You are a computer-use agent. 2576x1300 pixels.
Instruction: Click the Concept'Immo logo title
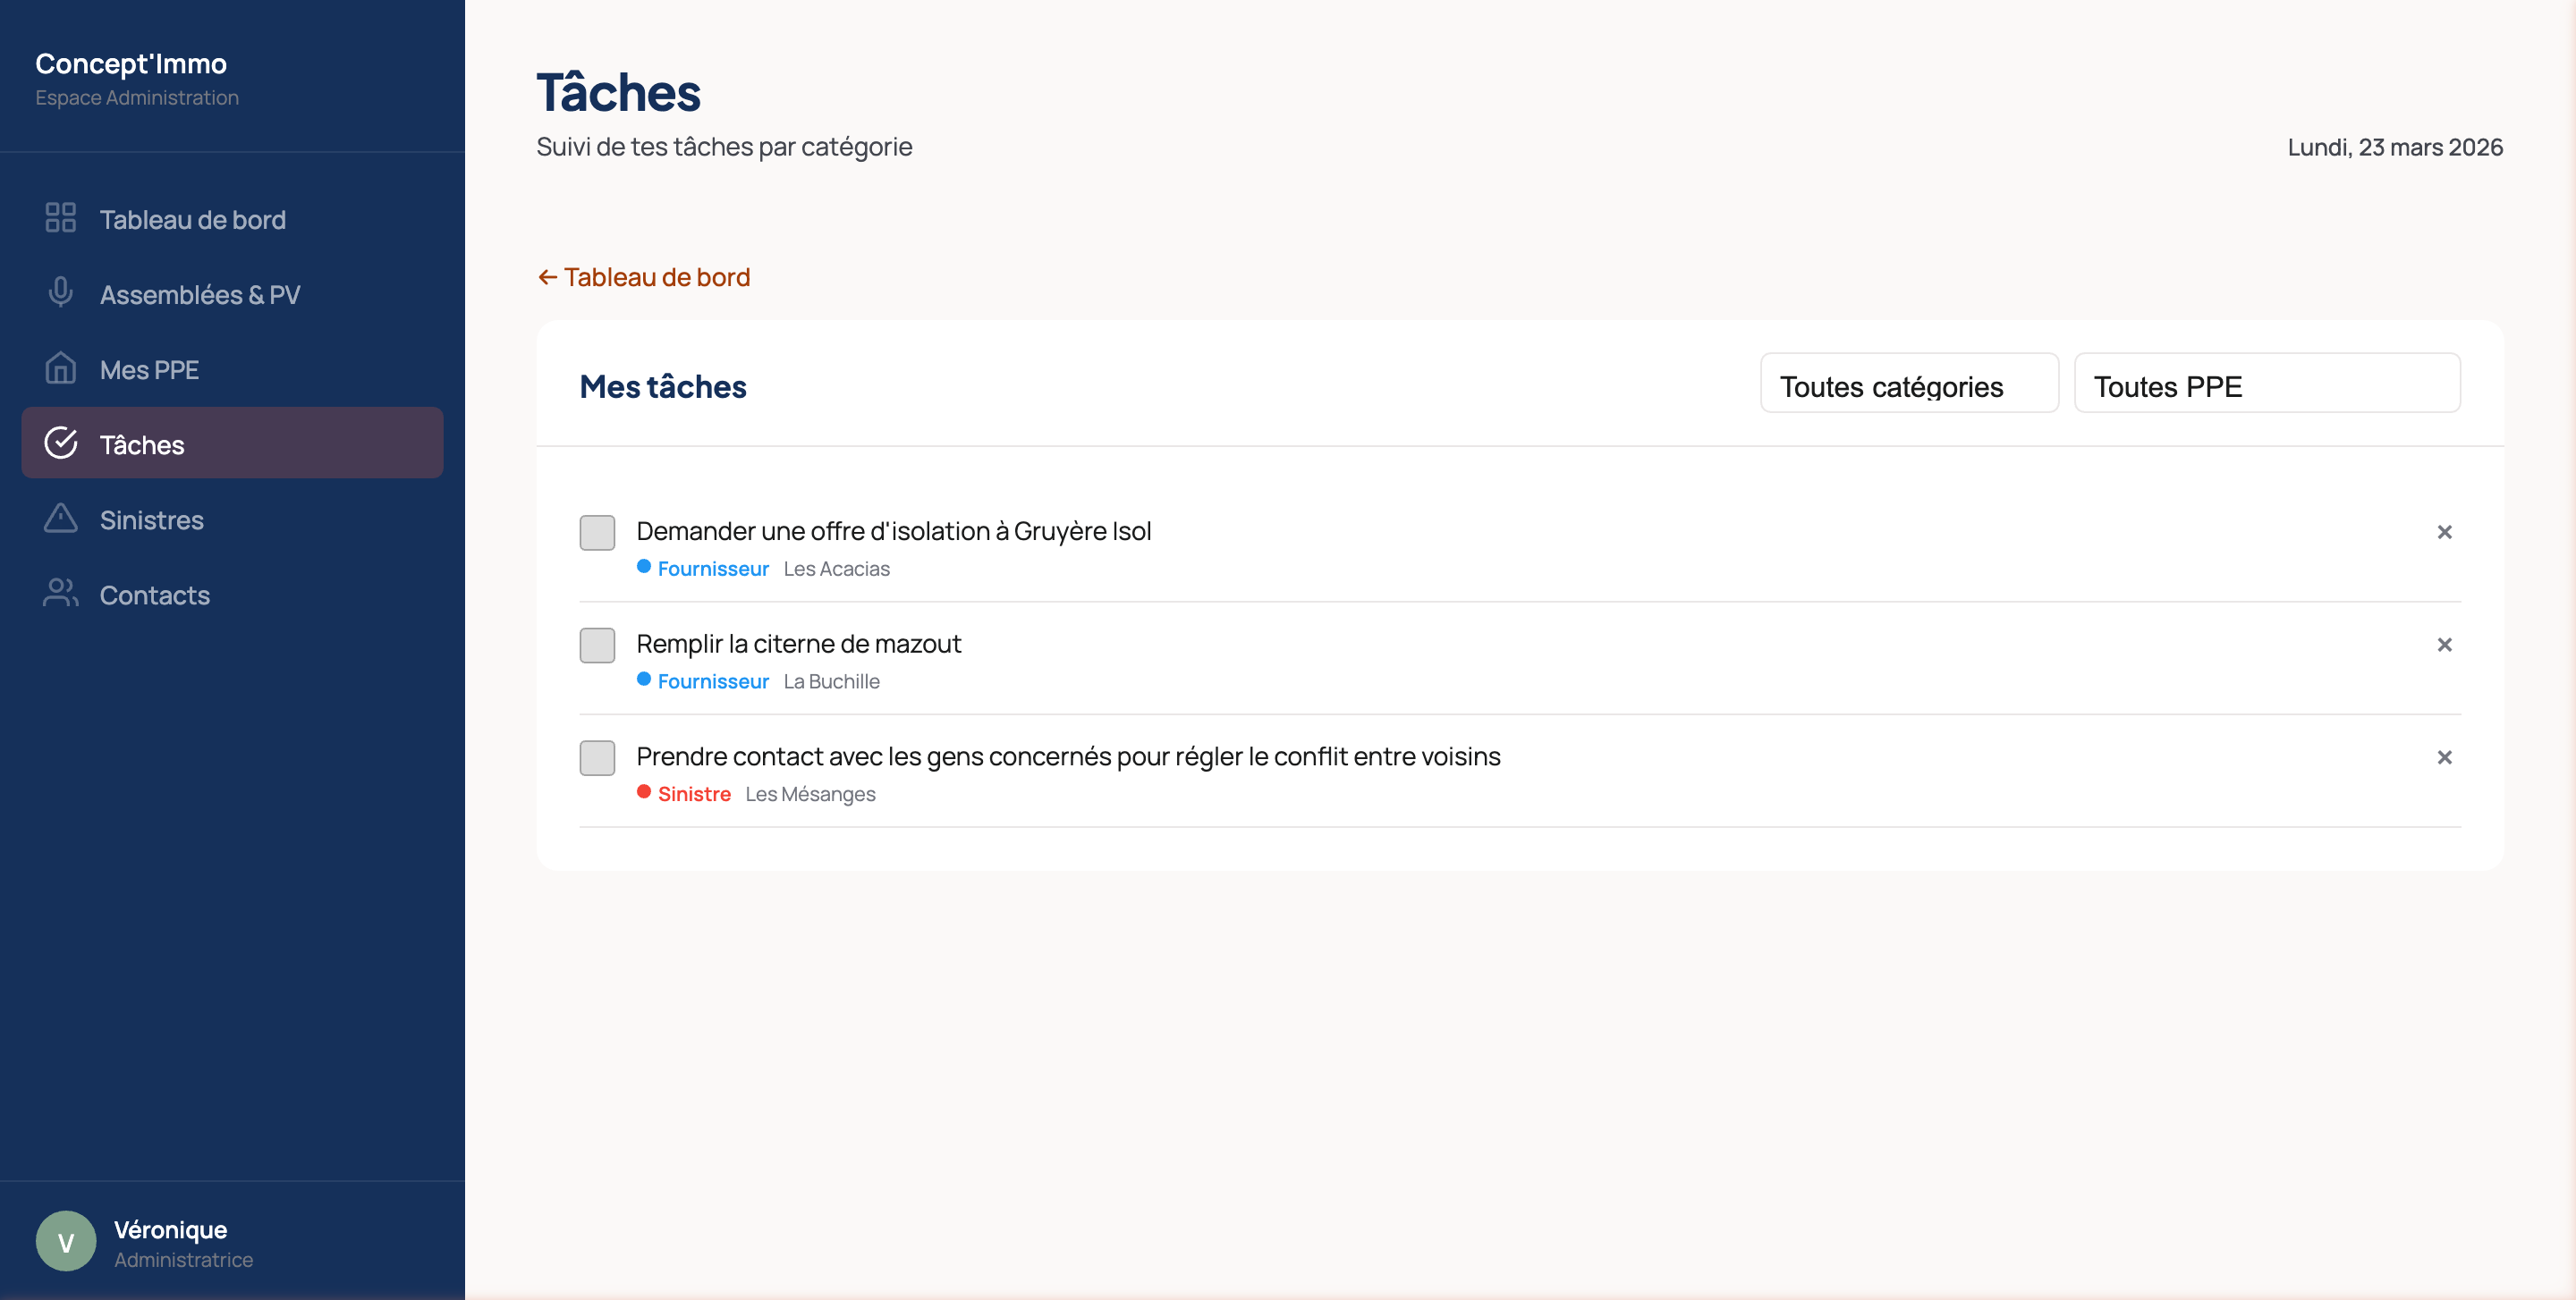131,63
